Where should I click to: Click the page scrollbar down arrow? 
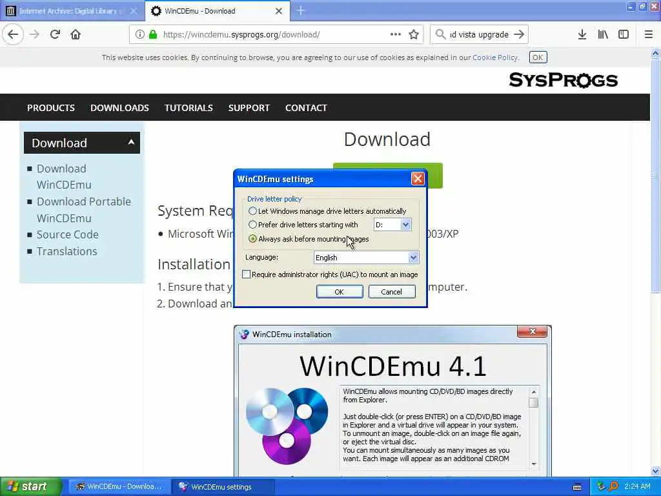tap(655, 471)
